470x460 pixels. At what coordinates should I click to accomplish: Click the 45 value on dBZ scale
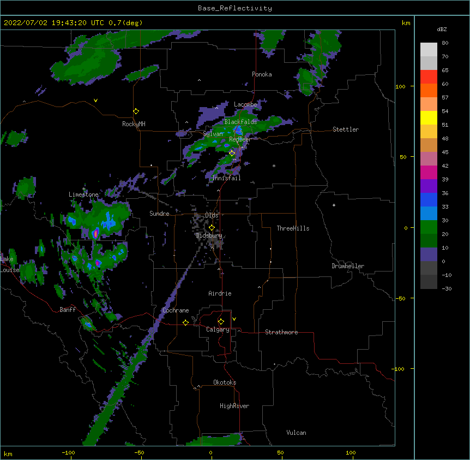(445, 152)
